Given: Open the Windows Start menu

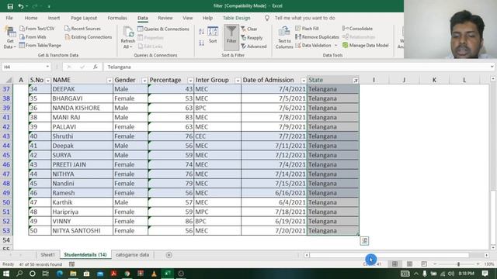Looking at the screenshot, I should [6, 274].
